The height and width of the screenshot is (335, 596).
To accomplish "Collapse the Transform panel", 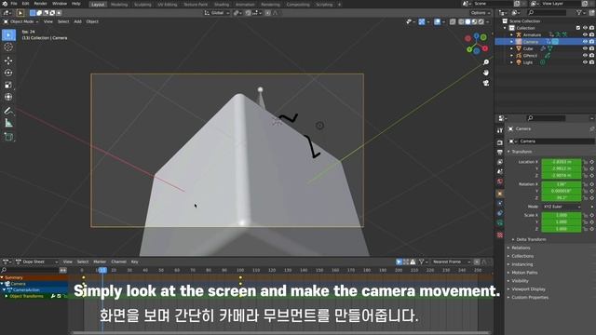I will click(521, 152).
